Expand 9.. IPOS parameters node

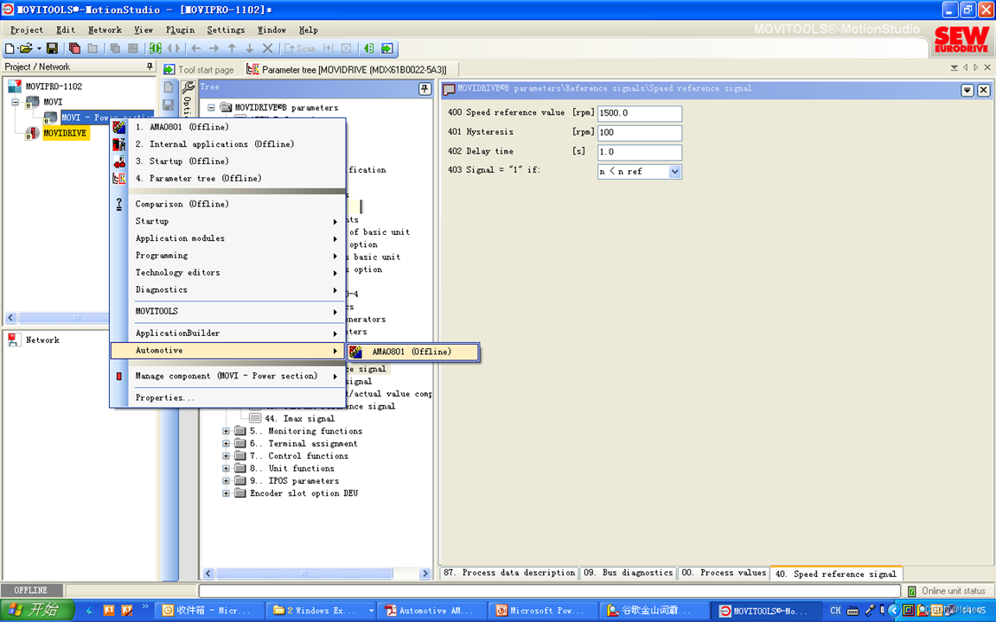point(227,481)
